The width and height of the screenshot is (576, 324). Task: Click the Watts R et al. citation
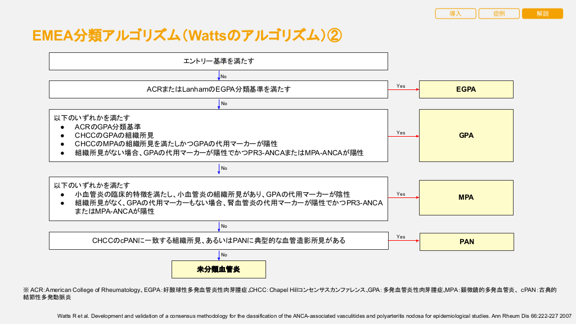point(314,316)
